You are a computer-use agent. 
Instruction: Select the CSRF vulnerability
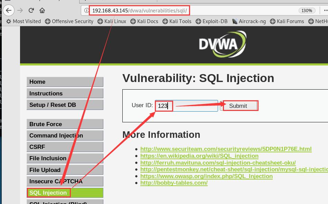pyautogui.click(x=65, y=147)
